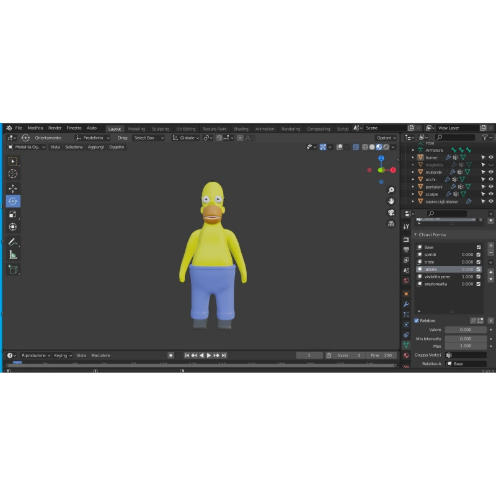Open Object Data green triangle properties tab

tap(406, 345)
